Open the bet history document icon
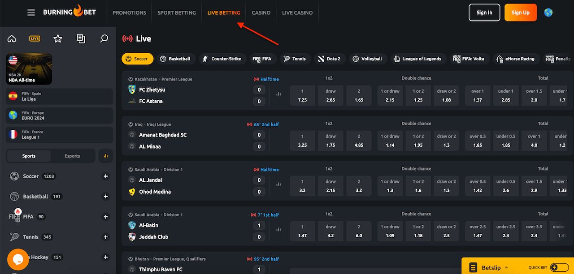 point(81,39)
